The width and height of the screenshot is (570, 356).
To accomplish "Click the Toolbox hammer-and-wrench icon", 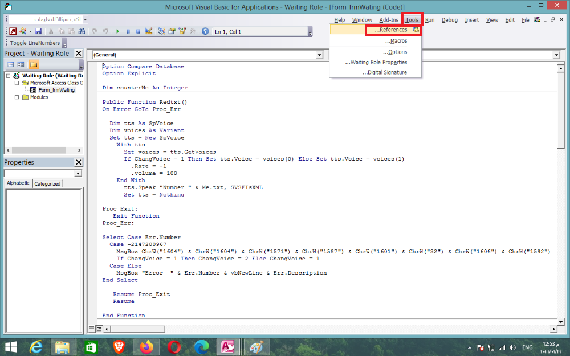I will click(192, 31).
